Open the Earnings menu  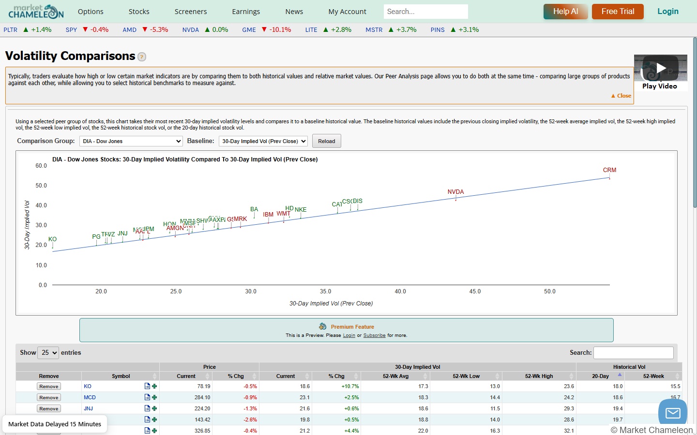point(246,12)
